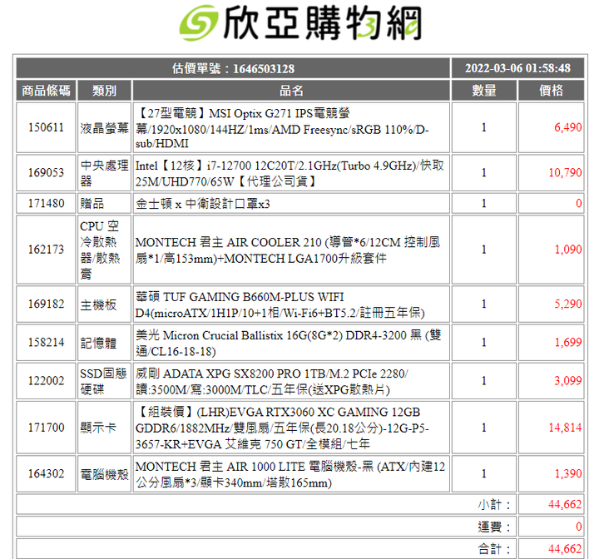This screenshot has height=559, width=599.
Task: Click the MSI Optix G271 monitor name
Action: pos(282,127)
